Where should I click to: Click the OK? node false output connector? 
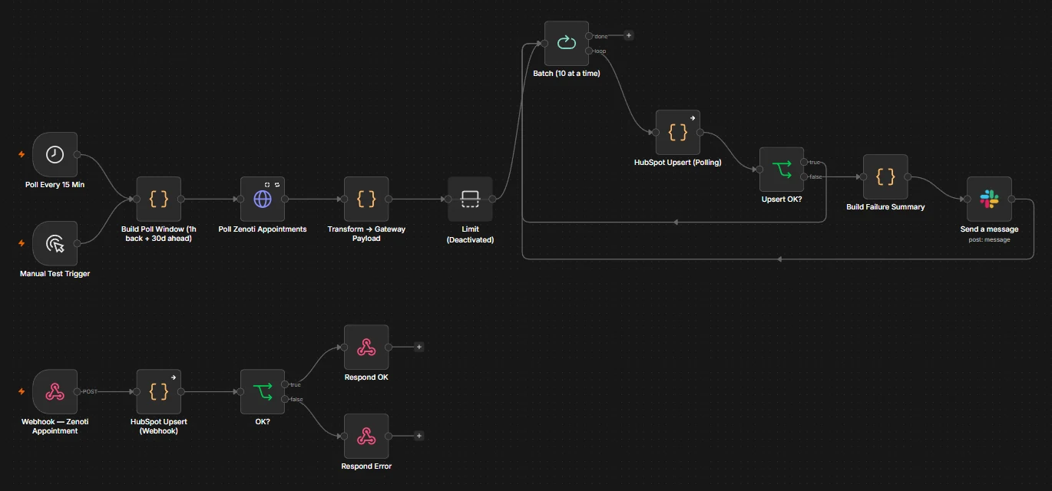(286, 399)
